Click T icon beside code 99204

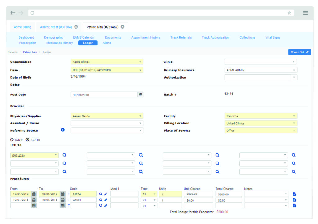(x=69, y=194)
